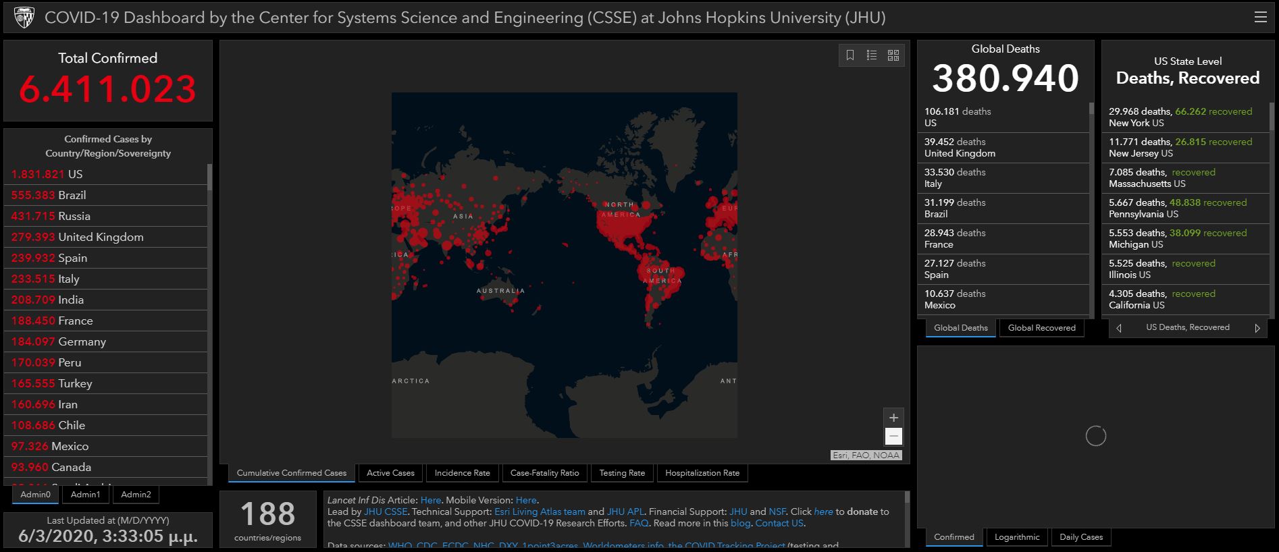
Task: Select the Confirmed chart tab
Action: pyautogui.click(x=954, y=537)
